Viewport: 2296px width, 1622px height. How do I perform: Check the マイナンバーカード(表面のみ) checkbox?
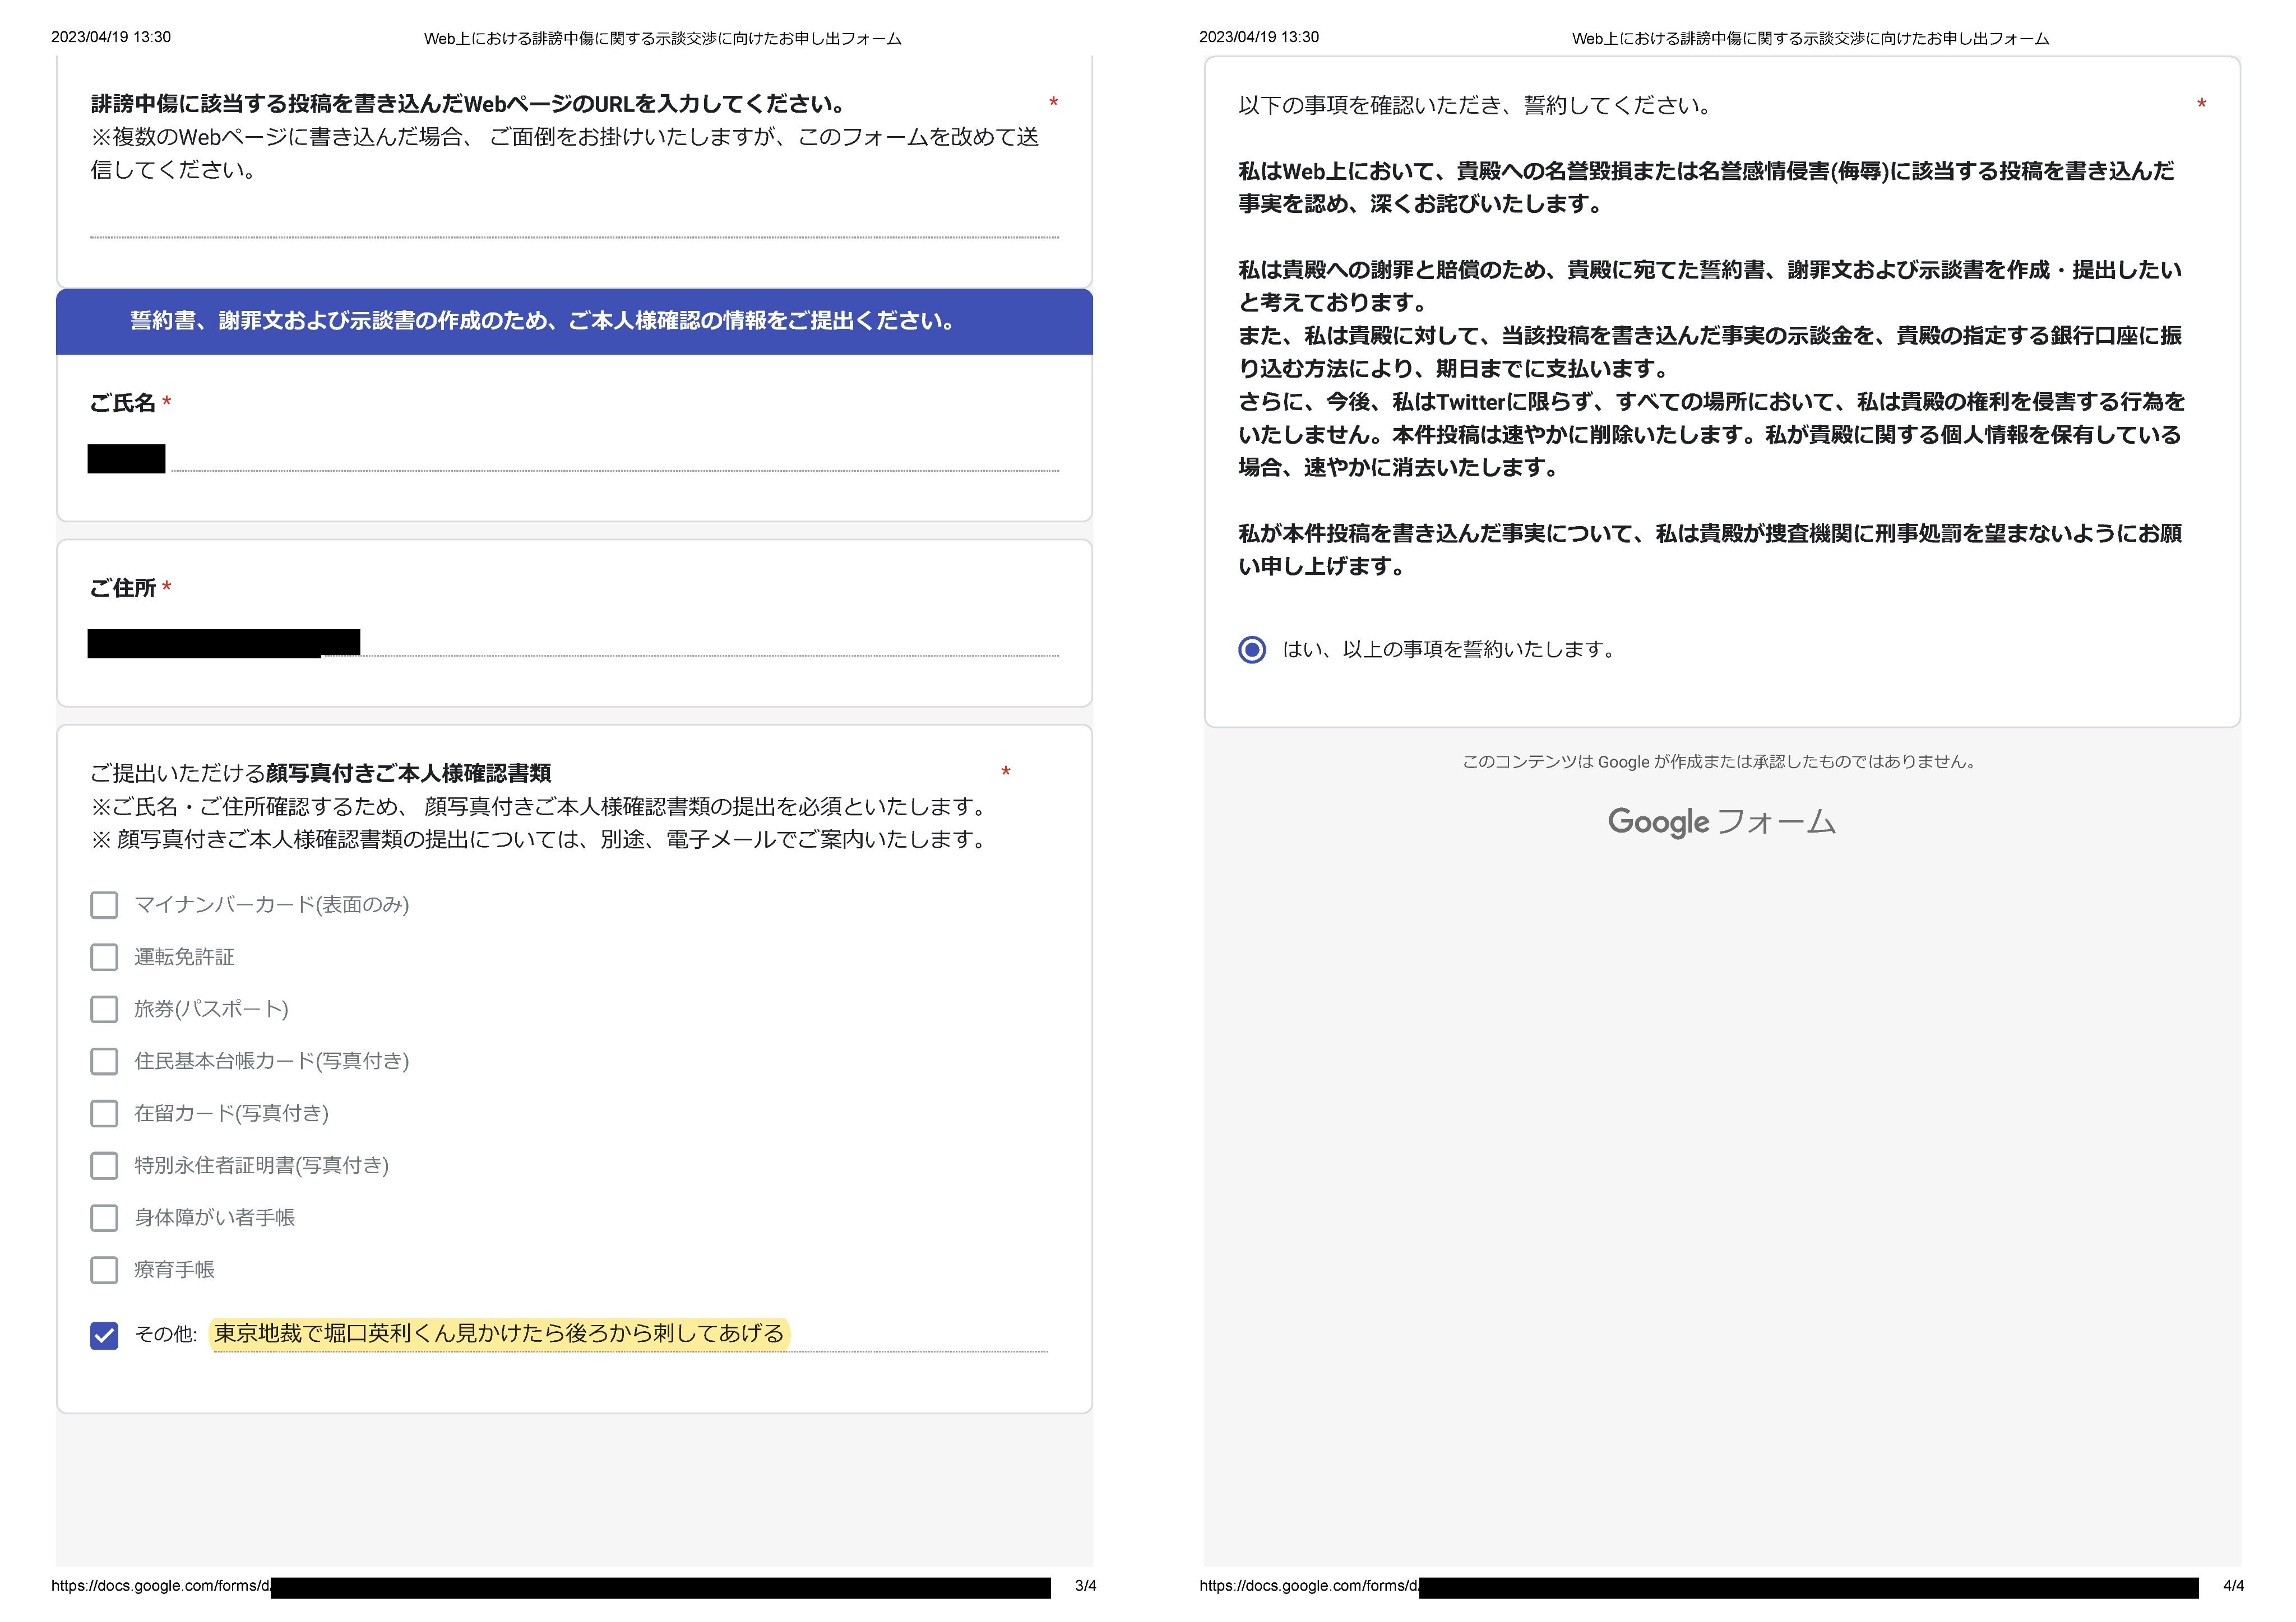pyautogui.click(x=104, y=905)
